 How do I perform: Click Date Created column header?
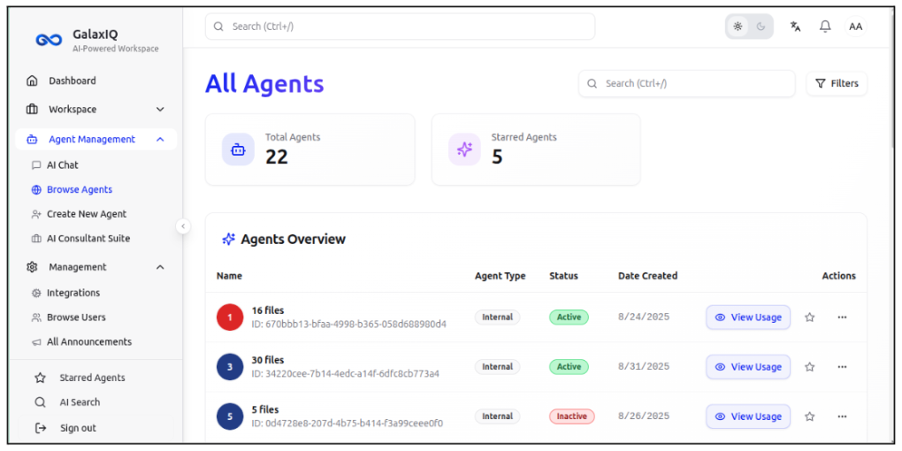pyautogui.click(x=647, y=276)
